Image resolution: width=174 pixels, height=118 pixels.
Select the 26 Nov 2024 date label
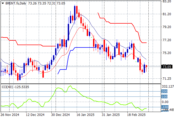pyautogui.click(x=10, y=115)
